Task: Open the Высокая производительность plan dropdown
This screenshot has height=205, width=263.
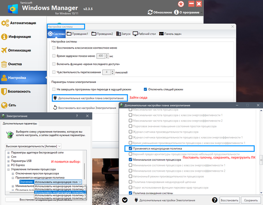Action: [x=33, y=146]
